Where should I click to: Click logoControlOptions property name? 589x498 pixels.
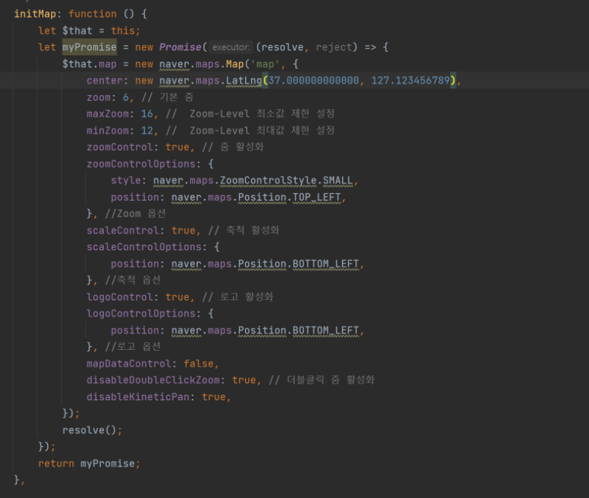[x=141, y=314]
